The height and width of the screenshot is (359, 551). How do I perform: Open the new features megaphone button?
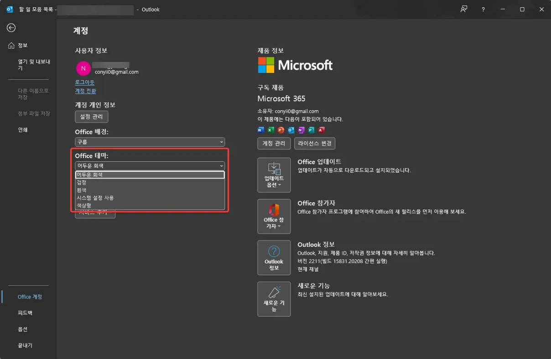click(x=274, y=299)
